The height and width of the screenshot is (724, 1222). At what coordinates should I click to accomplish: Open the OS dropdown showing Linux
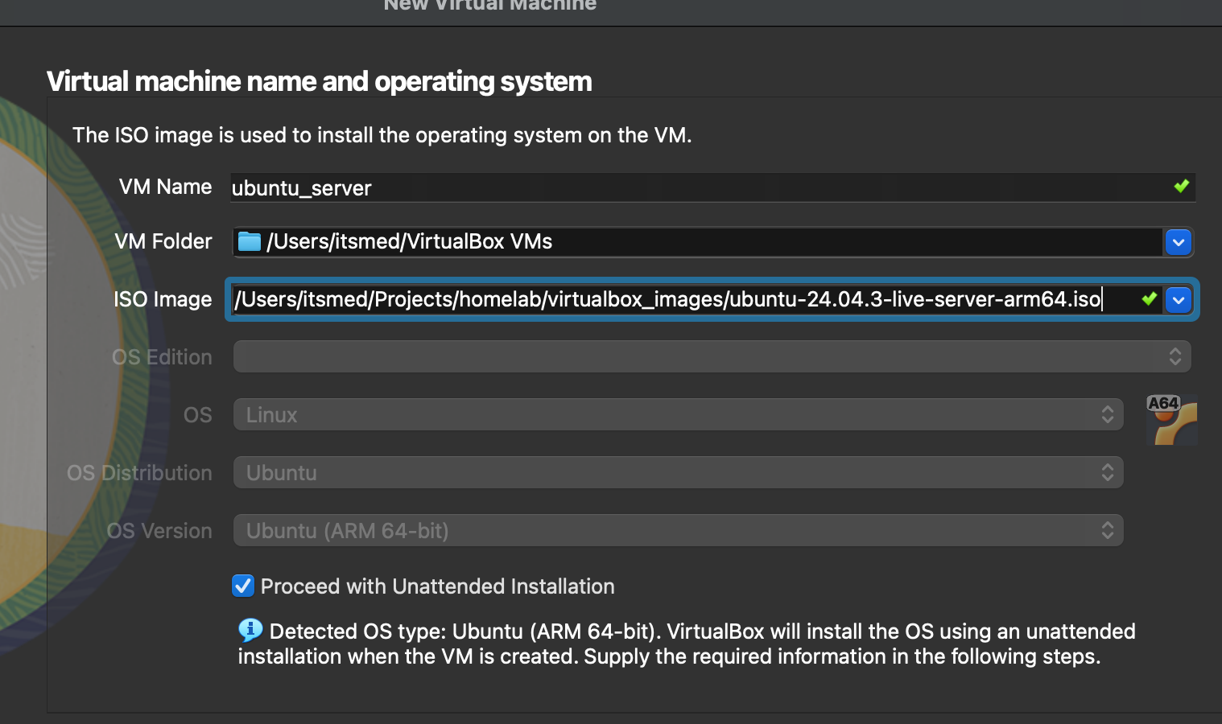point(678,415)
